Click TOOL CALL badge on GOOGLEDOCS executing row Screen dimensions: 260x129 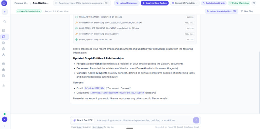(x=189, y=23)
